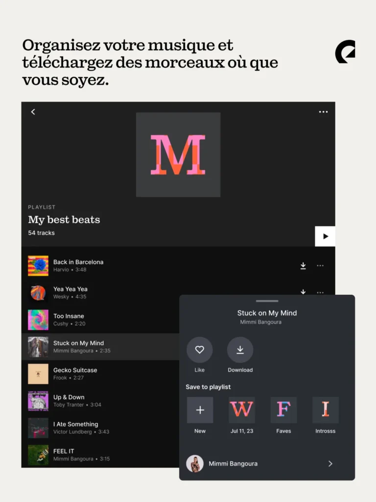Create a New playlist with plus tile

click(200, 410)
